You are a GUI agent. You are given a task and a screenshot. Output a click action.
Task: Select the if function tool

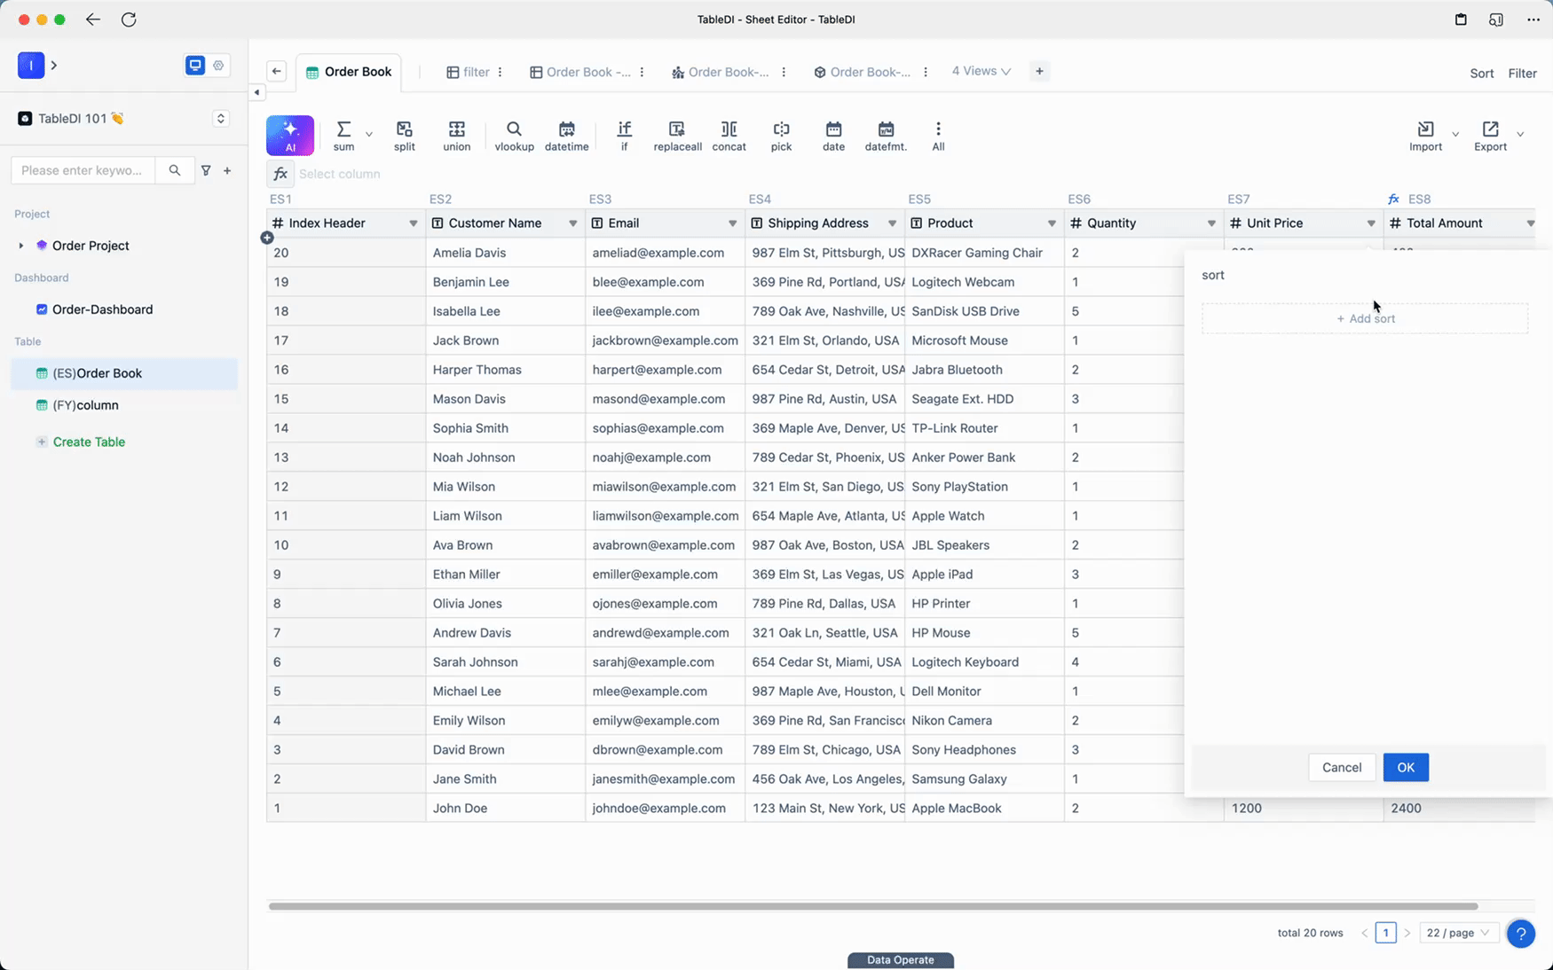(624, 136)
